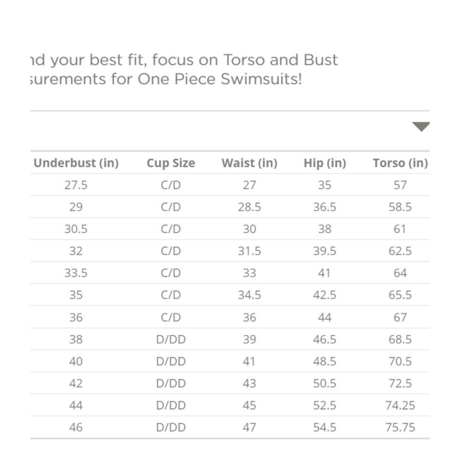
Task: Select the Cup Size column header
Action: (171, 163)
